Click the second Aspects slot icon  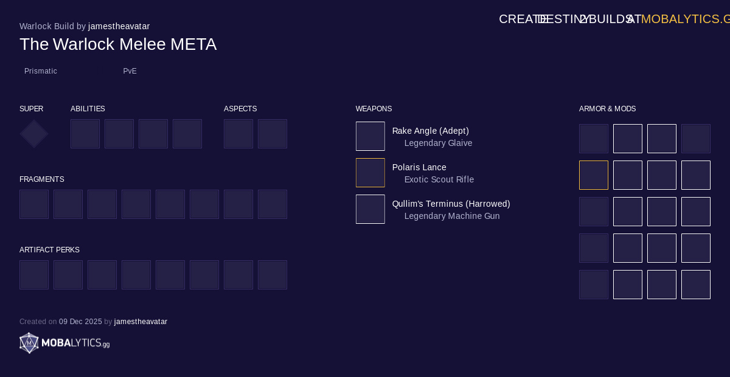click(x=273, y=134)
